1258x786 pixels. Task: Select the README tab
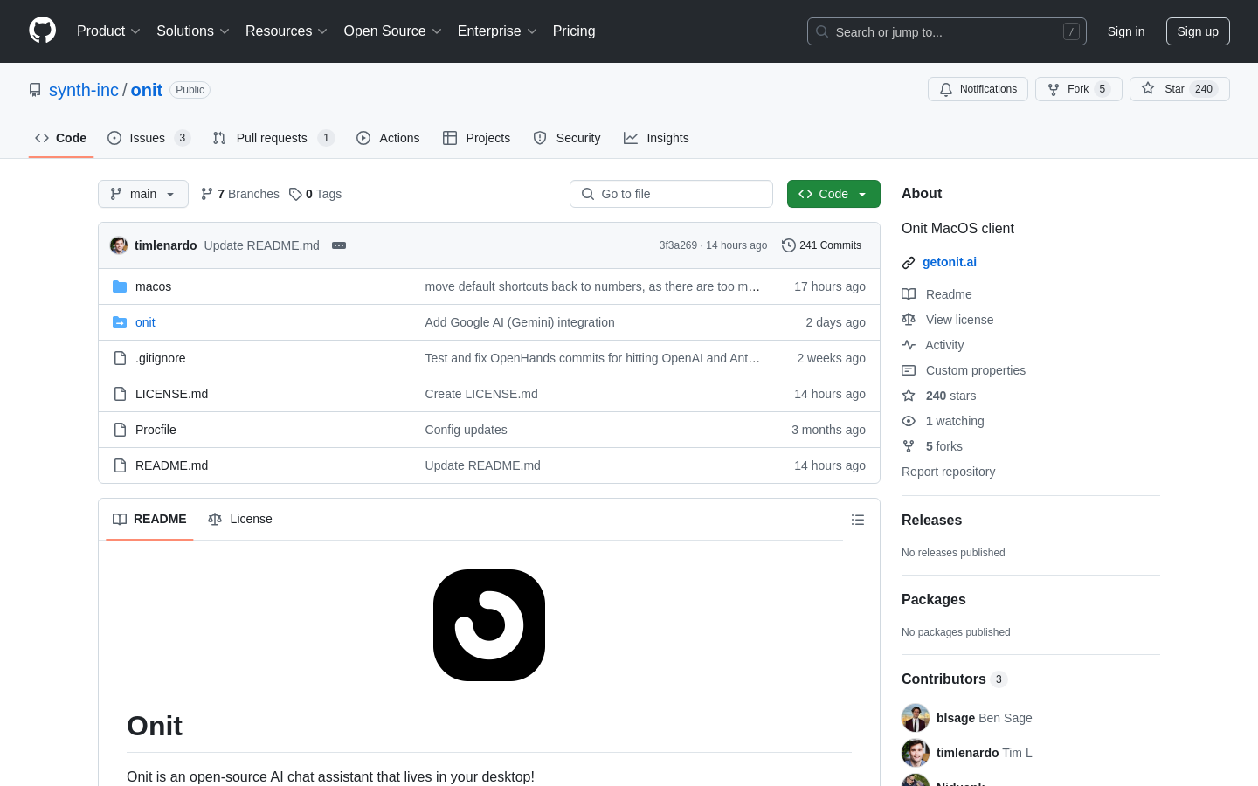point(149,519)
